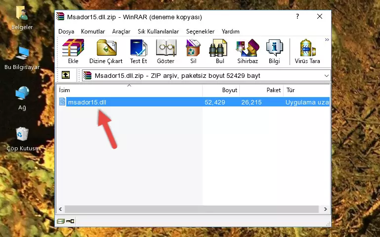Viewport: 380px width, 237px height.
Task: Click the 26,215 packed size value
Action: [x=252, y=102]
